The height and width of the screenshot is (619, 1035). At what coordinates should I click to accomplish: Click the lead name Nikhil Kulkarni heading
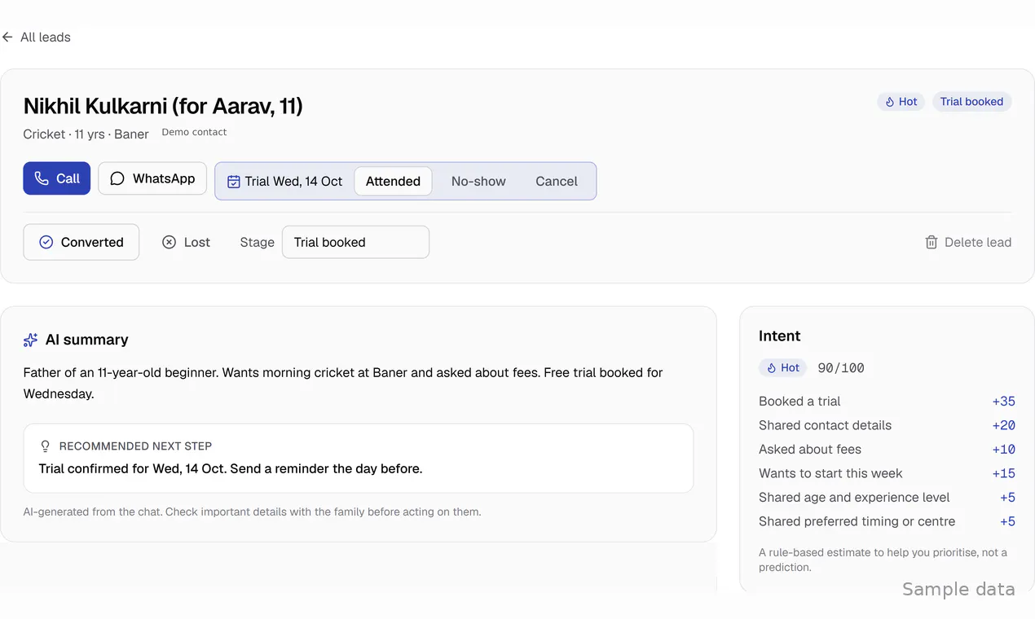point(163,106)
